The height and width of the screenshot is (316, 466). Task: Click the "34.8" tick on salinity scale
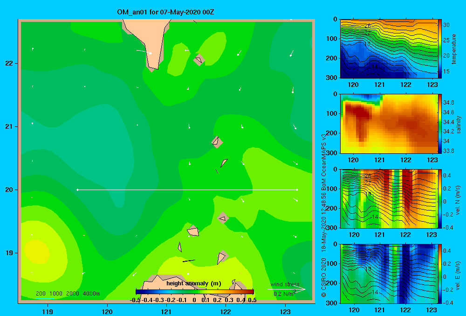[x=448, y=103]
